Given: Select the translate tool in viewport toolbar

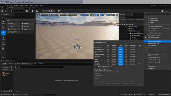Looking at the screenshot, I should (x=84, y=15).
